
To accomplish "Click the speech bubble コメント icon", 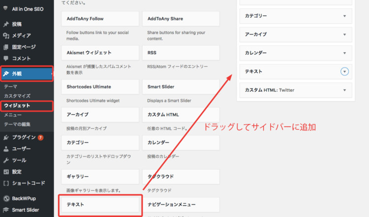I will coord(6,58).
